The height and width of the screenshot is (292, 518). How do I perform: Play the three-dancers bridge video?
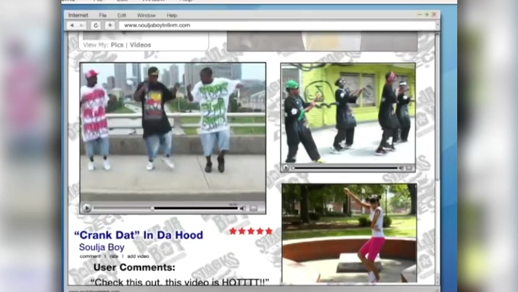pos(86,208)
